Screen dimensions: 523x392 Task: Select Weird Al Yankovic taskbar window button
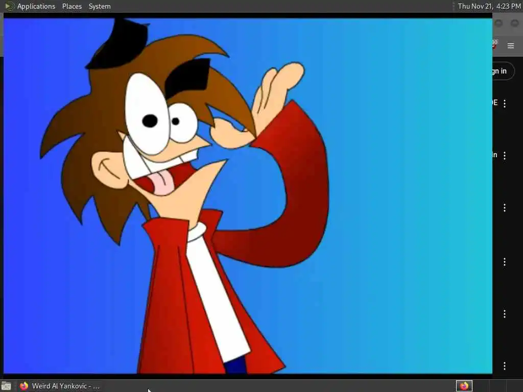pos(59,386)
